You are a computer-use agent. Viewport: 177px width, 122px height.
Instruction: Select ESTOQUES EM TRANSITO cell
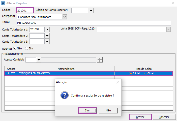(x=66, y=73)
